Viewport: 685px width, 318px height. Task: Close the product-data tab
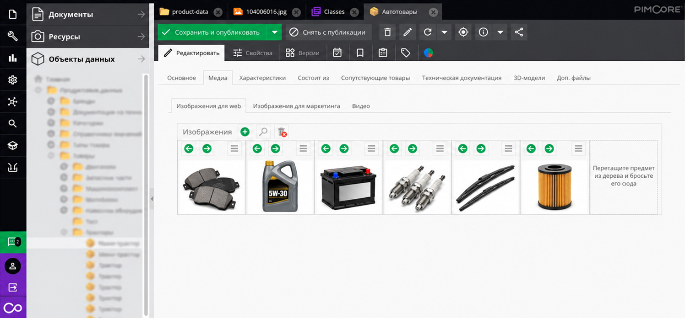pyautogui.click(x=218, y=12)
